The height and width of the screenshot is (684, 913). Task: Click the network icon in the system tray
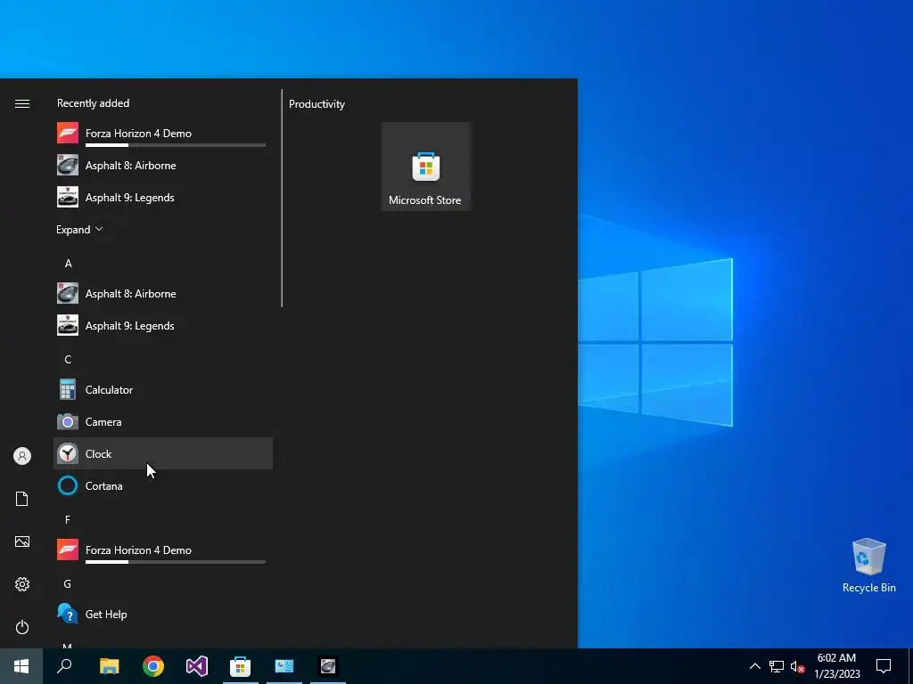pos(777,666)
